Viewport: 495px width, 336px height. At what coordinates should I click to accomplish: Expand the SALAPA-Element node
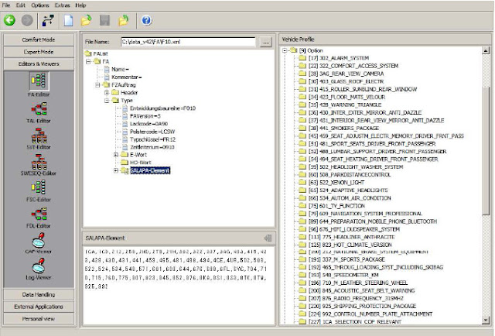tap(116, 170)
